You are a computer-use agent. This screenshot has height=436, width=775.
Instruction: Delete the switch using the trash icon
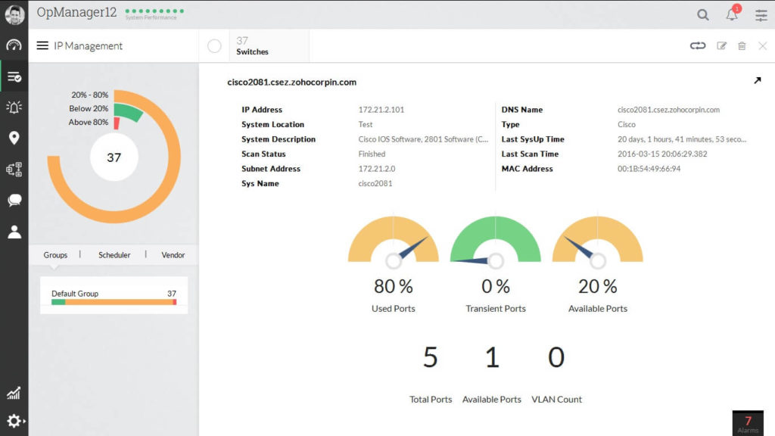tap(742, 45)
